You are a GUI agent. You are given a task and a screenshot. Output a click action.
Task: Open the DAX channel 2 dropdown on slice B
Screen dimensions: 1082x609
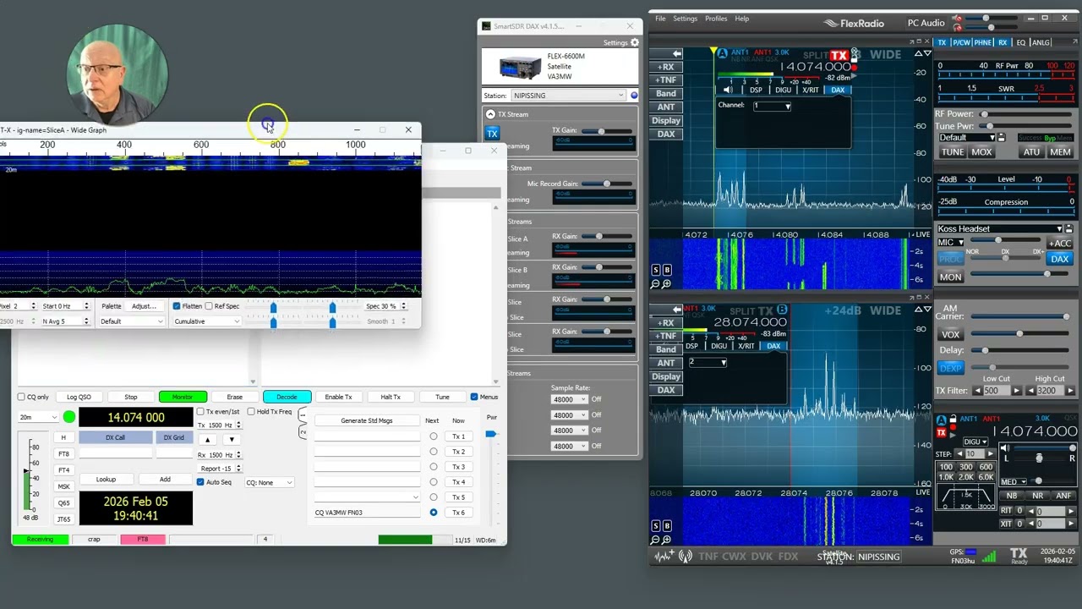click(708, 362)
